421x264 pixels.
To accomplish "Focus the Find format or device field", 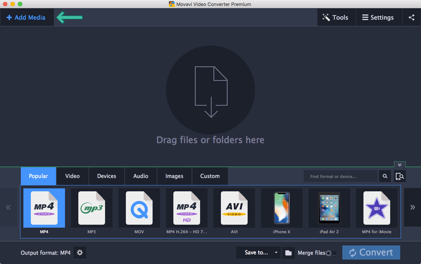I will (340, 176).
